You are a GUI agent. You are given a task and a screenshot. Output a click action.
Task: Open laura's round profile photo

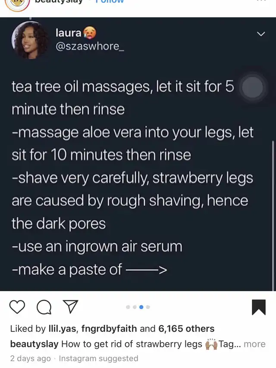point(30,40)
